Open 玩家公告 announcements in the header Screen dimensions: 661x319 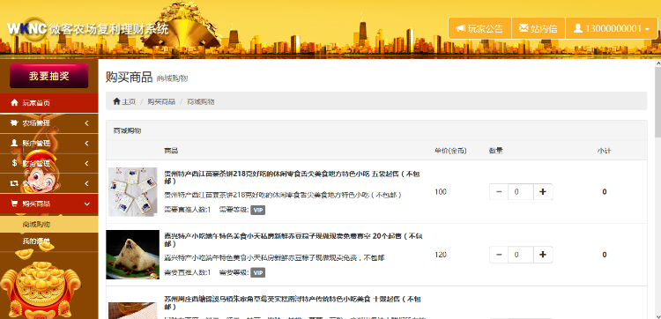(x=479, y=28)
